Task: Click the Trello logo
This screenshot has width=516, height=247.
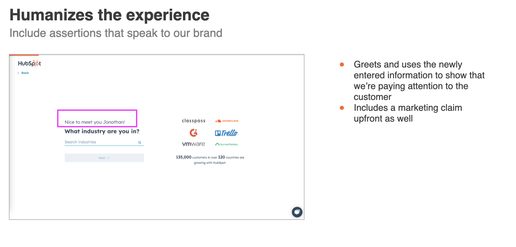Action: point(226,133)
